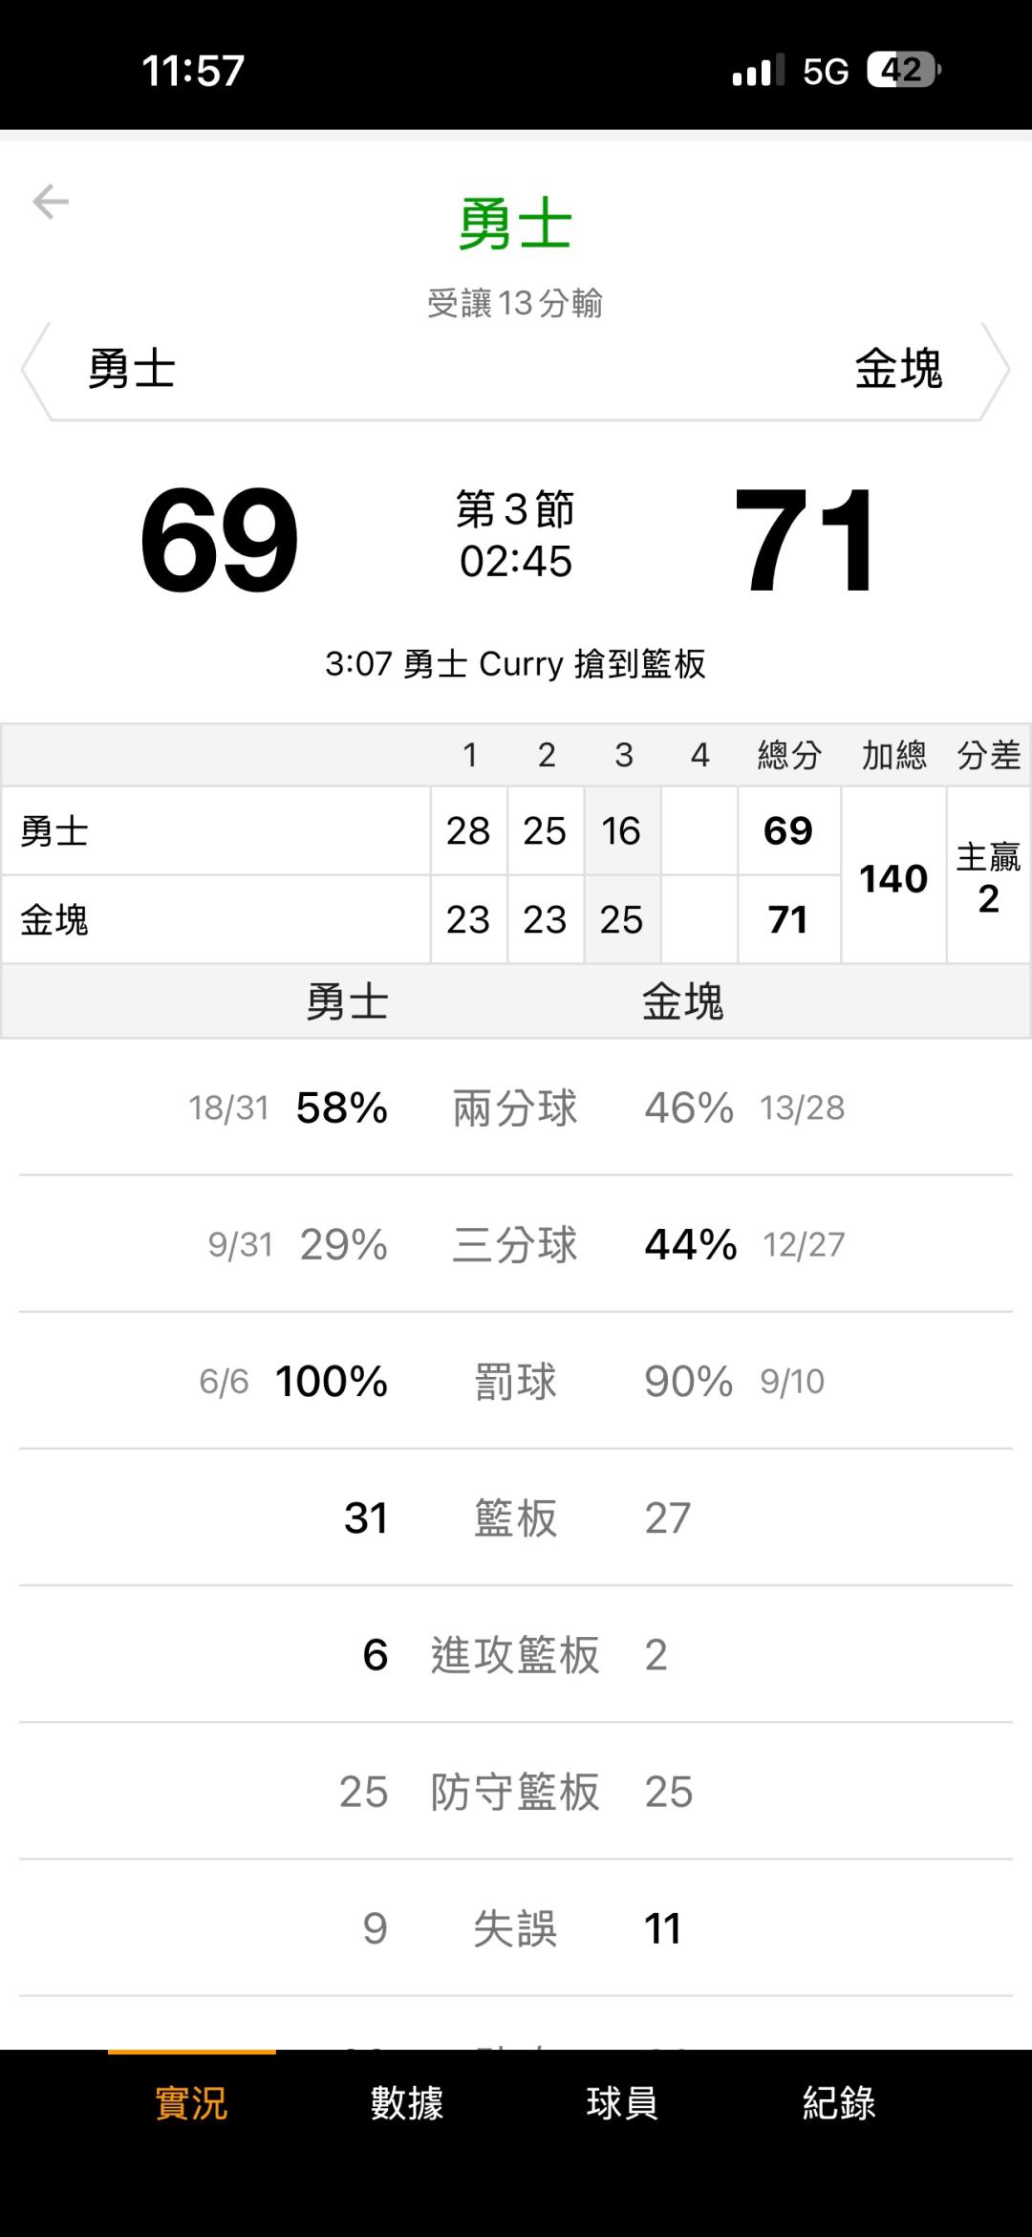
Task: Tap the 三分球 stat row
Action: coord(515,1245)
